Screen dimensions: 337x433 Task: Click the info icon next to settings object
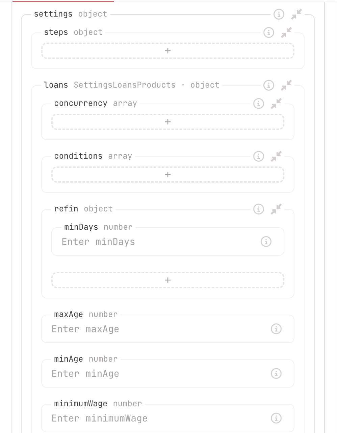coord(279,14)
